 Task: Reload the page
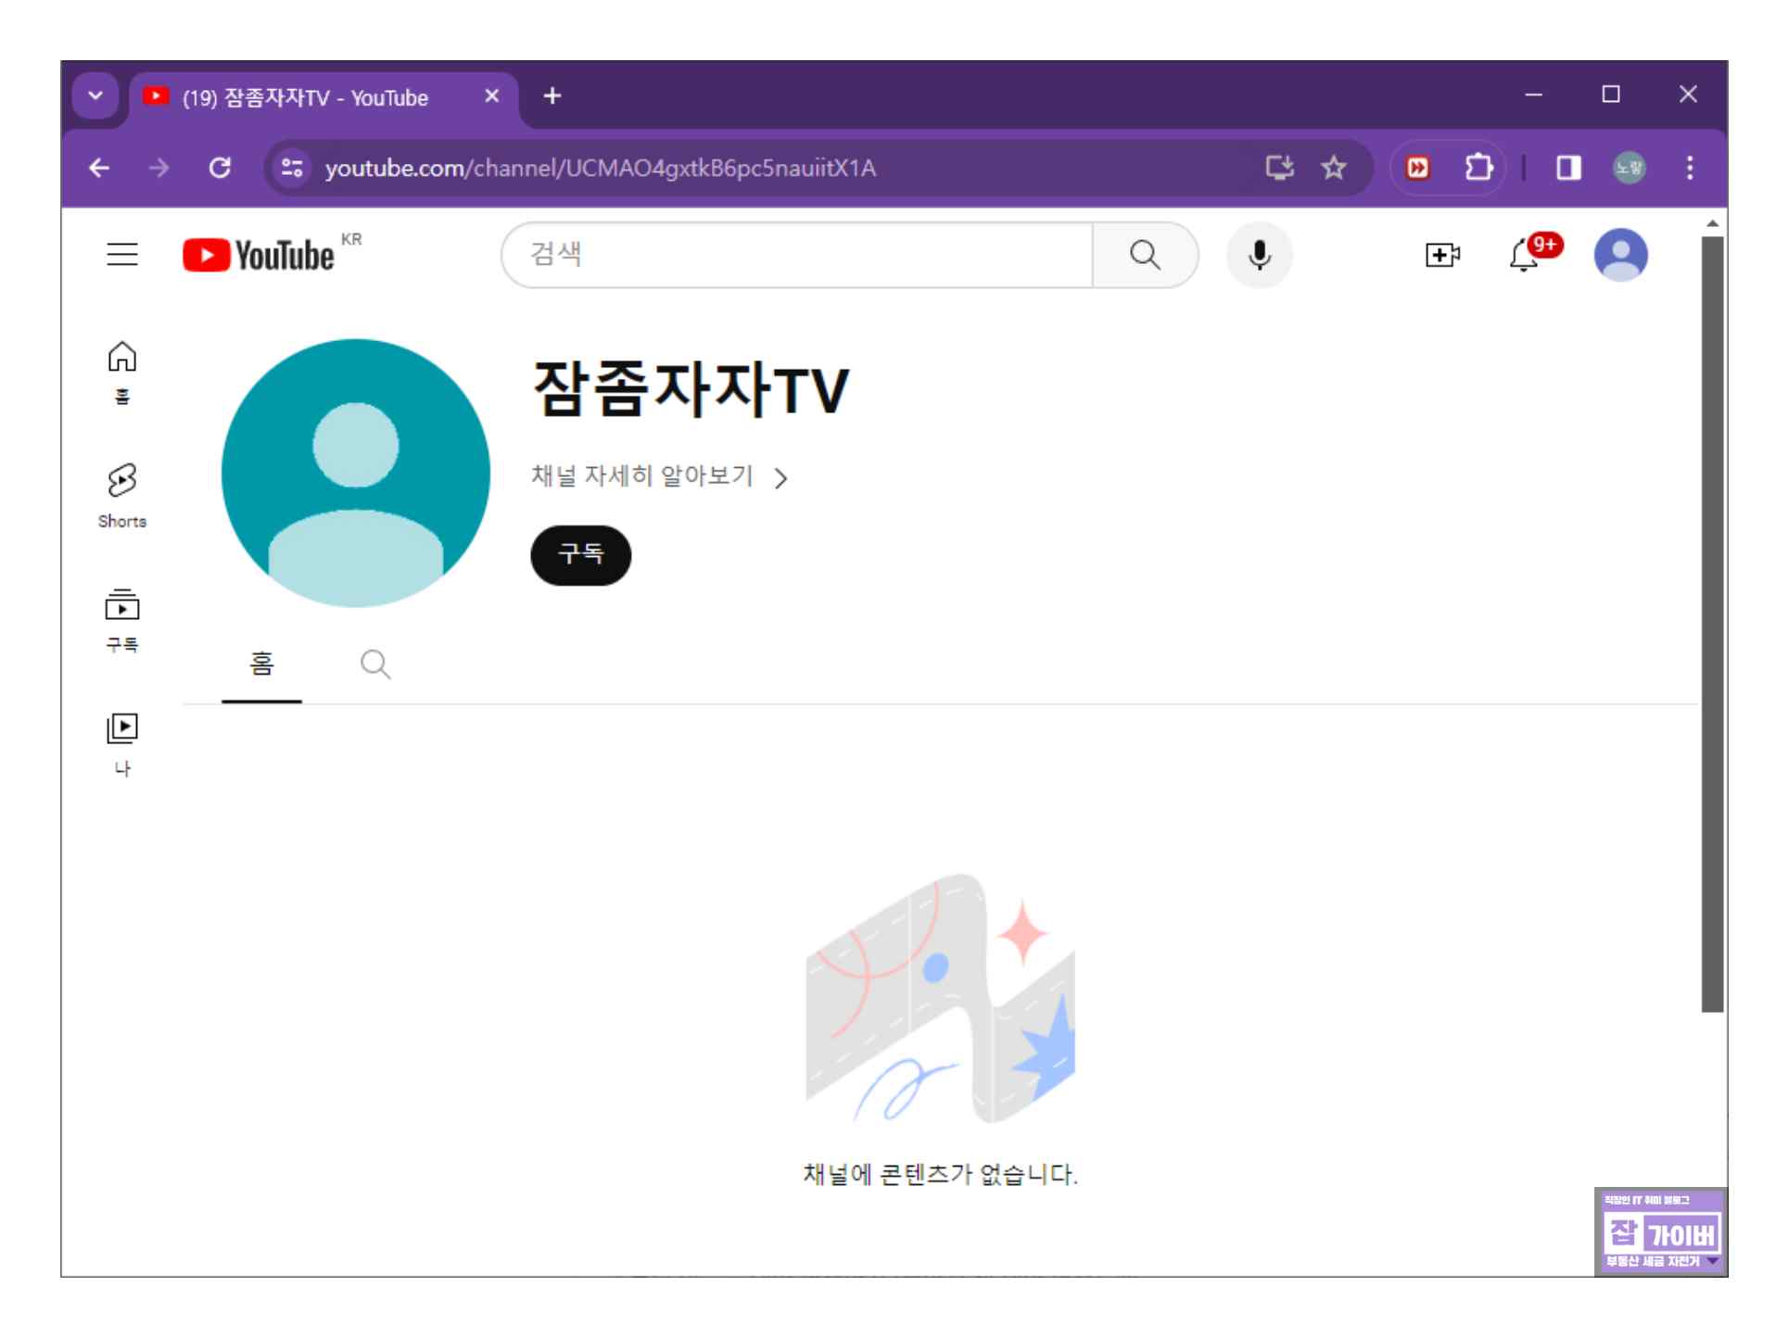coord(220,168)
